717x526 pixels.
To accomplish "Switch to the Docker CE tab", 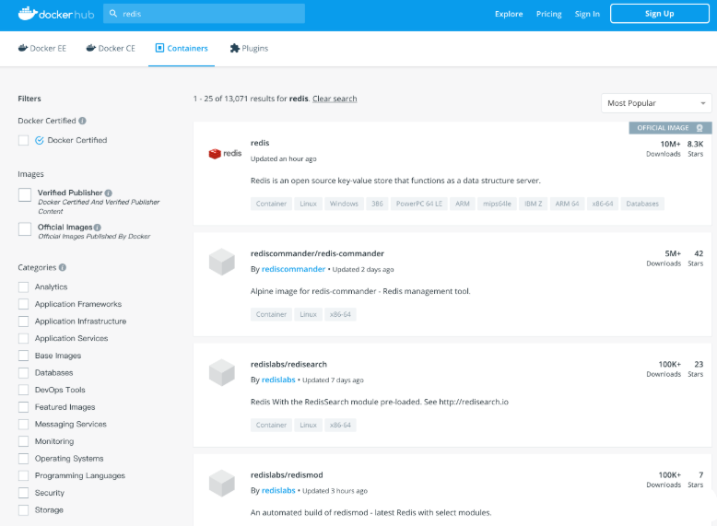I will click(x=111, y=48).
